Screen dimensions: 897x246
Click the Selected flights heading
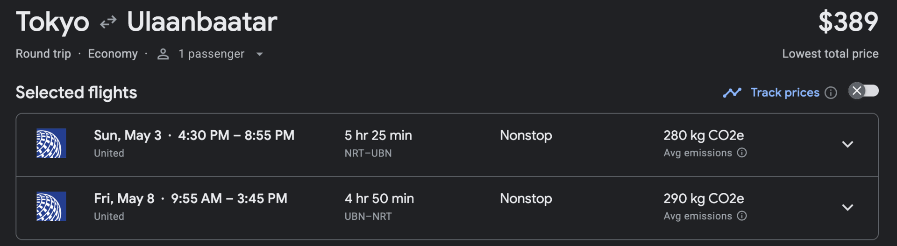[x=76, y=92]
